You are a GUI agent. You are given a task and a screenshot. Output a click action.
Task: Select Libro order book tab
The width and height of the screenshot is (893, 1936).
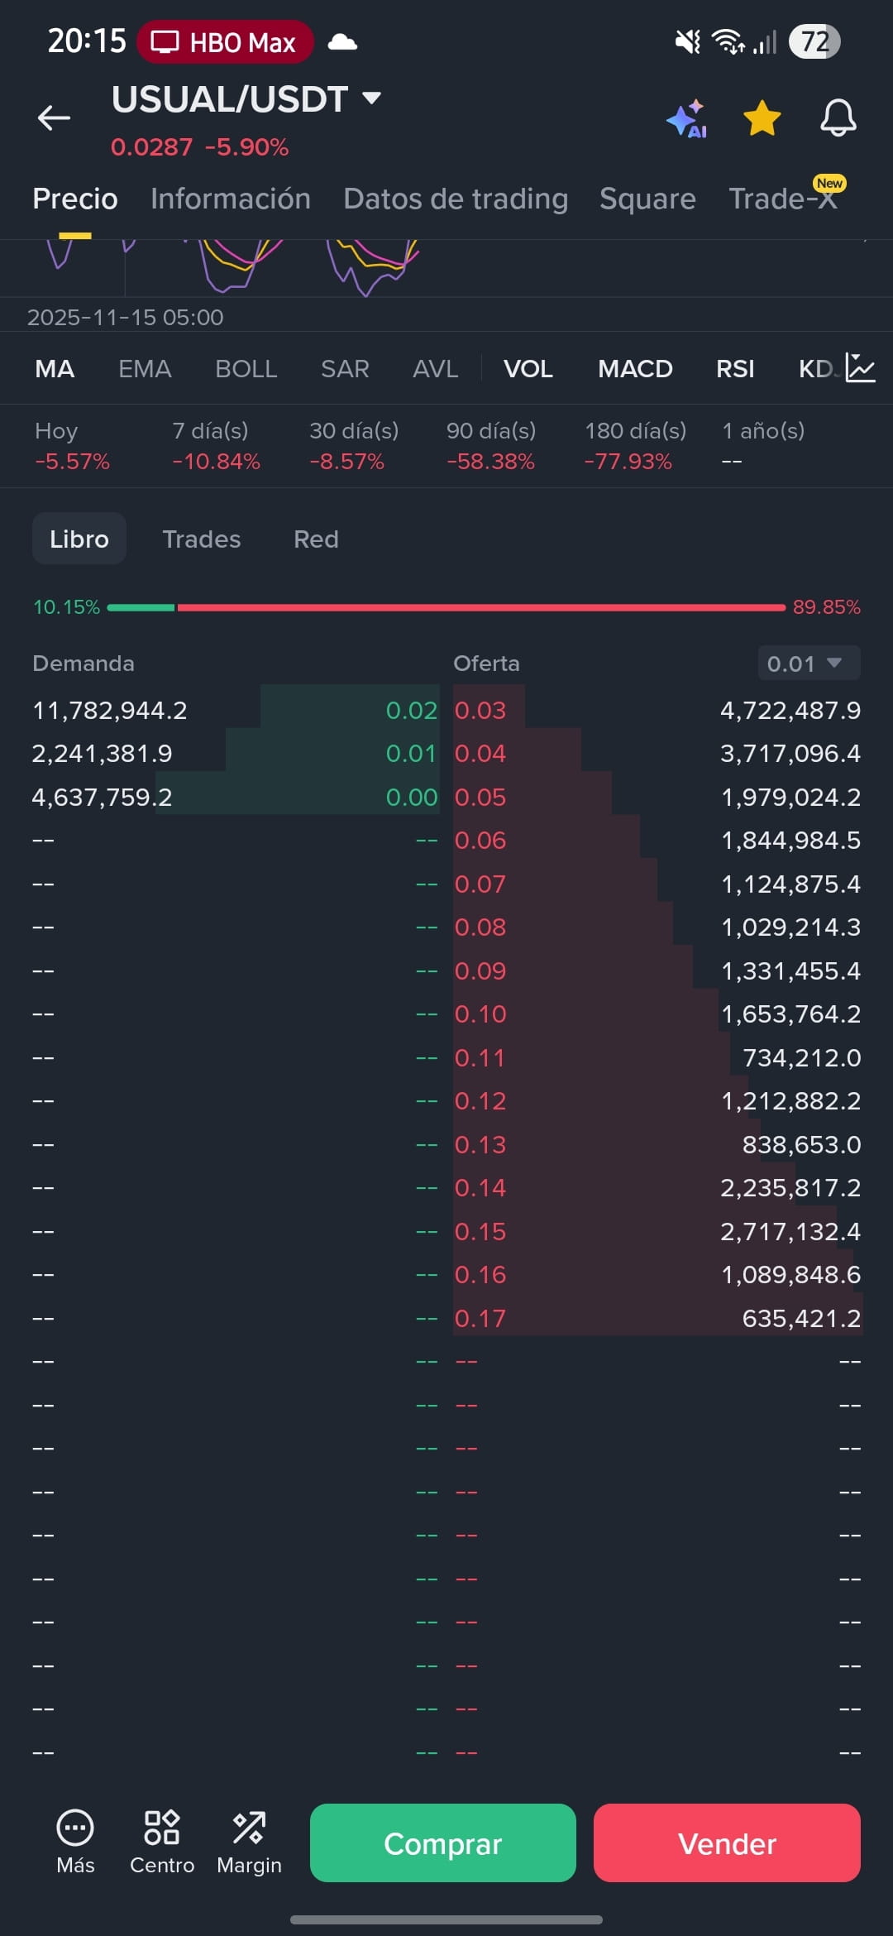tap(79, 539)
